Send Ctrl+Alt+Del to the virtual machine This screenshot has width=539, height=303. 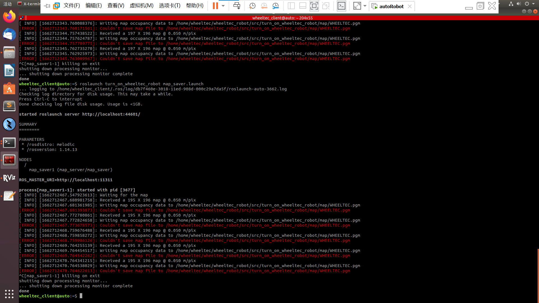tap(237, 6)
